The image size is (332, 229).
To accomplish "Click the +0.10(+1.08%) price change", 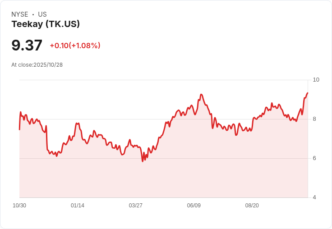I will (75, 46).
